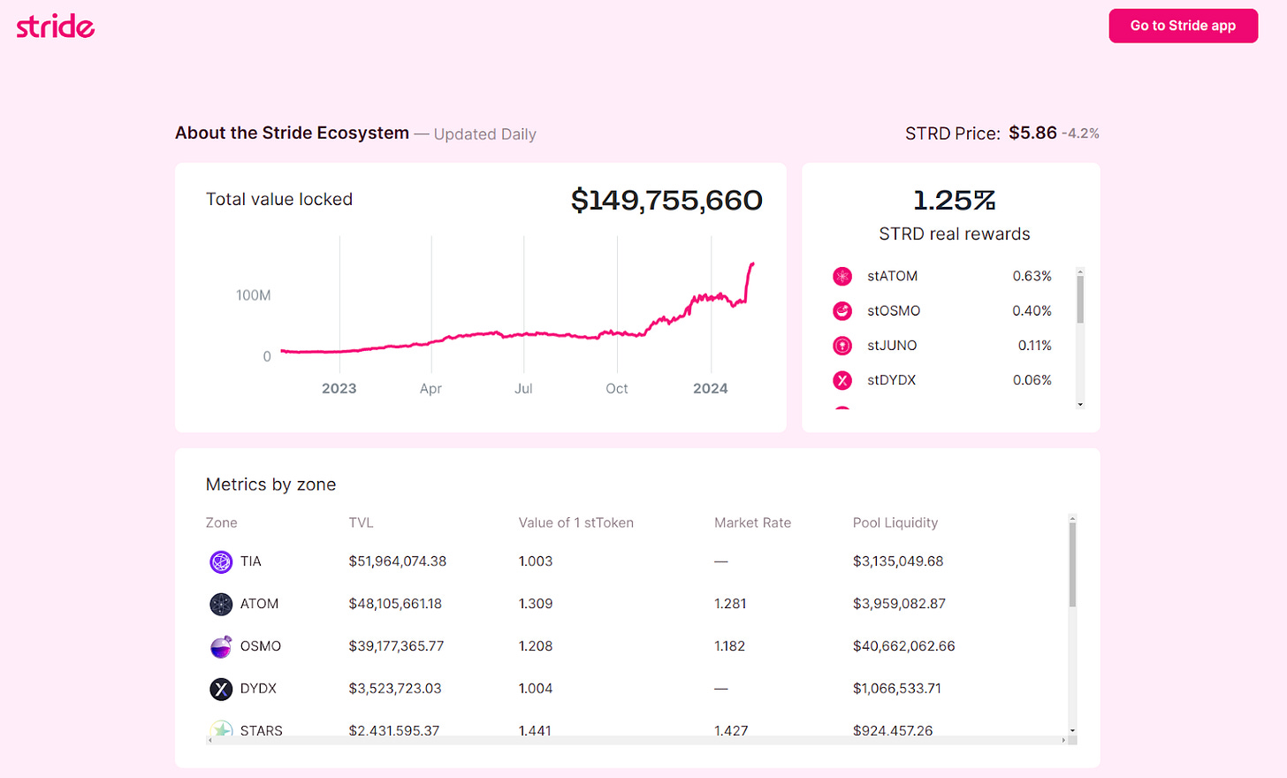
Task: Click the -4.2% price change
Action: pyautogui.click(x=1081, y=133)
